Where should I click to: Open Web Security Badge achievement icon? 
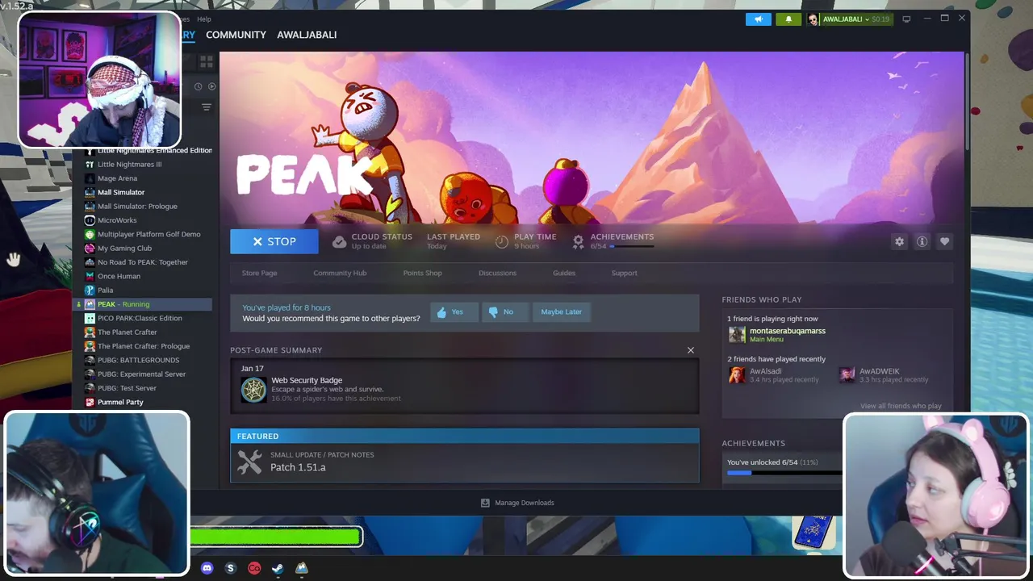[253, 390]
